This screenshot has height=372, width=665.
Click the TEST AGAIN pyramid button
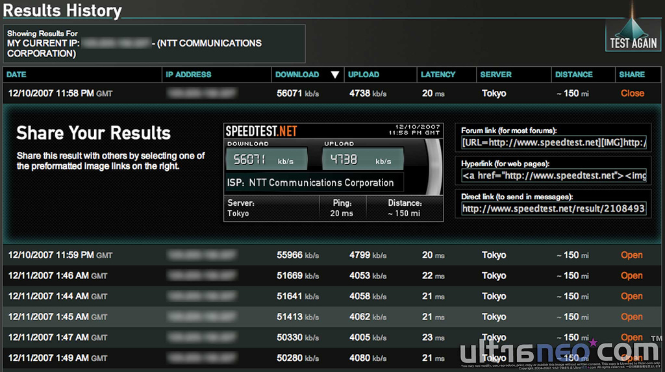633,35
